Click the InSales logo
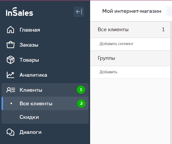The width and height of the screenshot is (172, 144). click(x=20, y=12)
